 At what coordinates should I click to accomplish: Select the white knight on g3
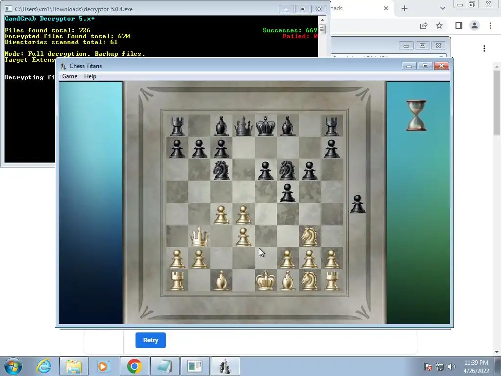(x=309, y=236)
